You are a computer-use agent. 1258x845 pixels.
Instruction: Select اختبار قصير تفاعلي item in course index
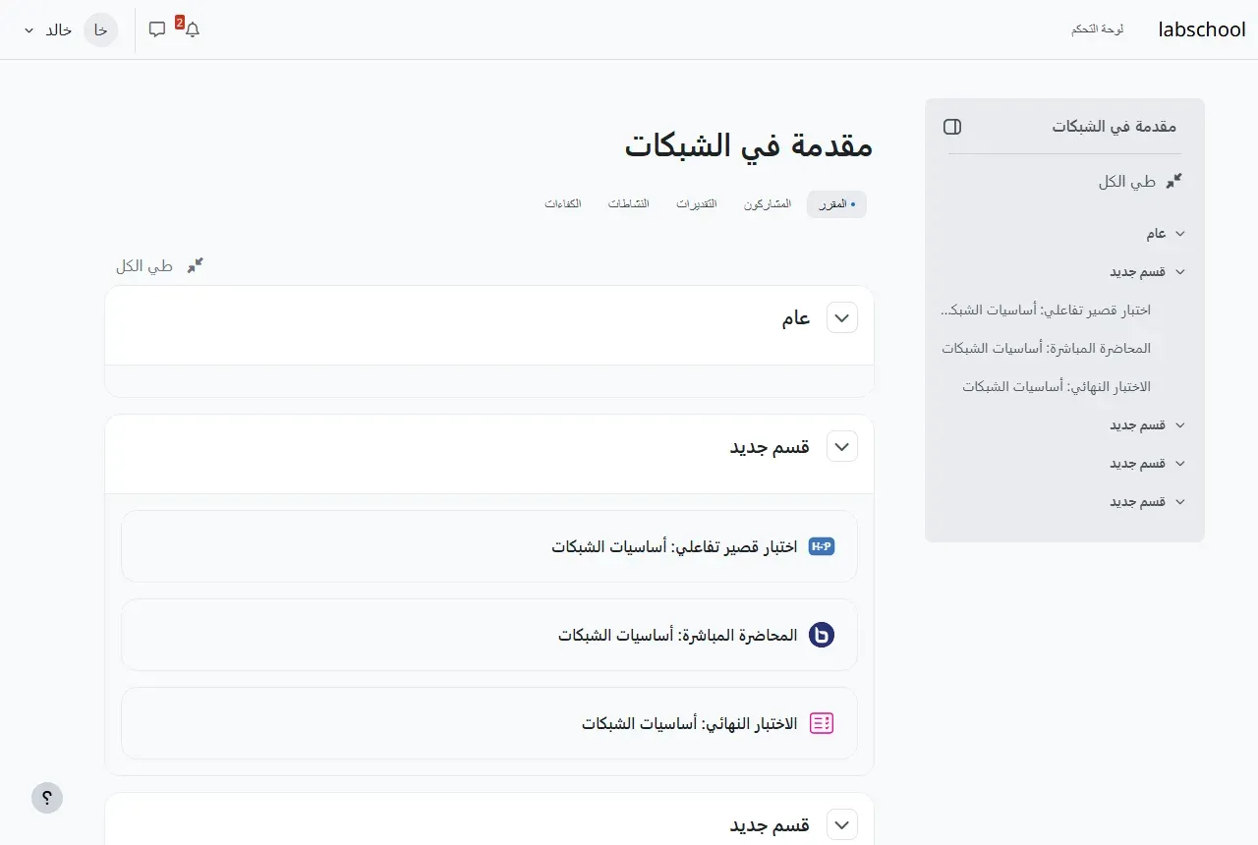1046,310
